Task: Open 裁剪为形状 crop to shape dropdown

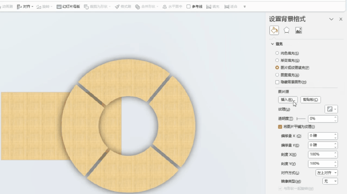Action: [97, 7]
